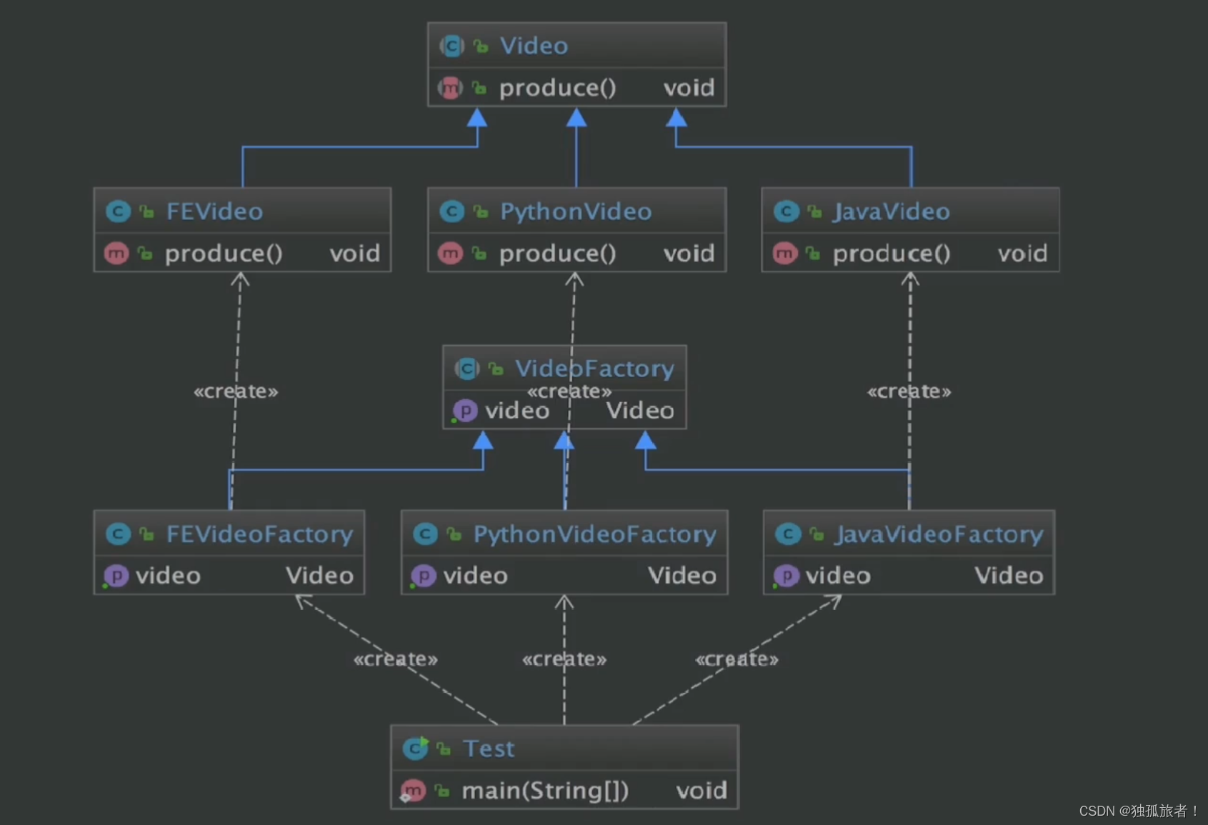
Task: Click the method icon in the JavaVideo node
Action: [x=784, y=253]
